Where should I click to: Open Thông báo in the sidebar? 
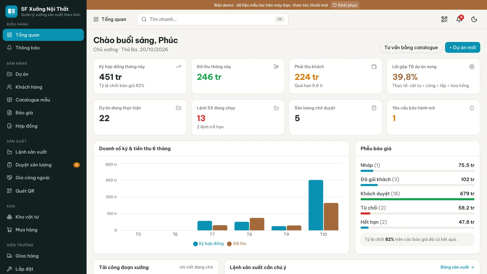tap(43, 48)
